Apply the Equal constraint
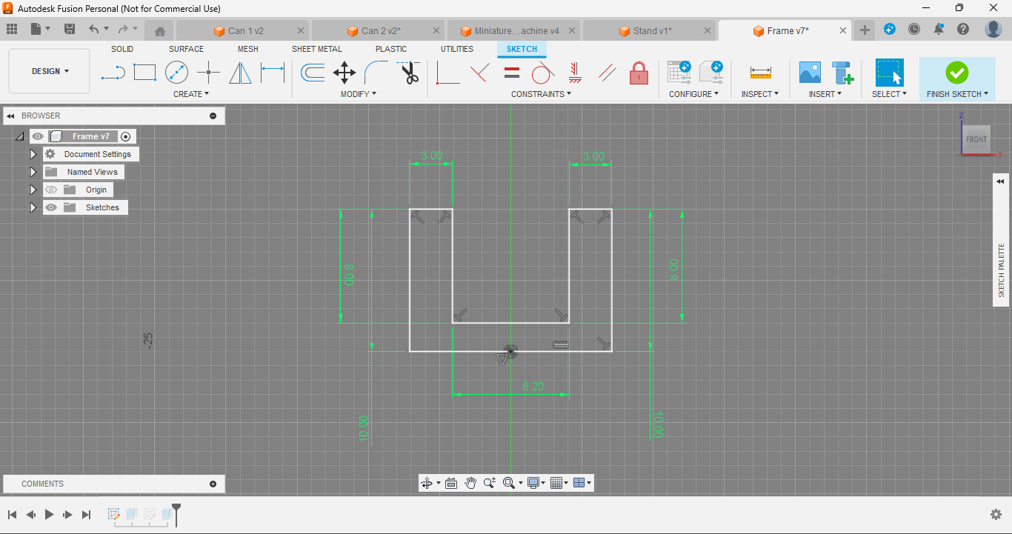 pyautogui.click(x=512, y=73)
